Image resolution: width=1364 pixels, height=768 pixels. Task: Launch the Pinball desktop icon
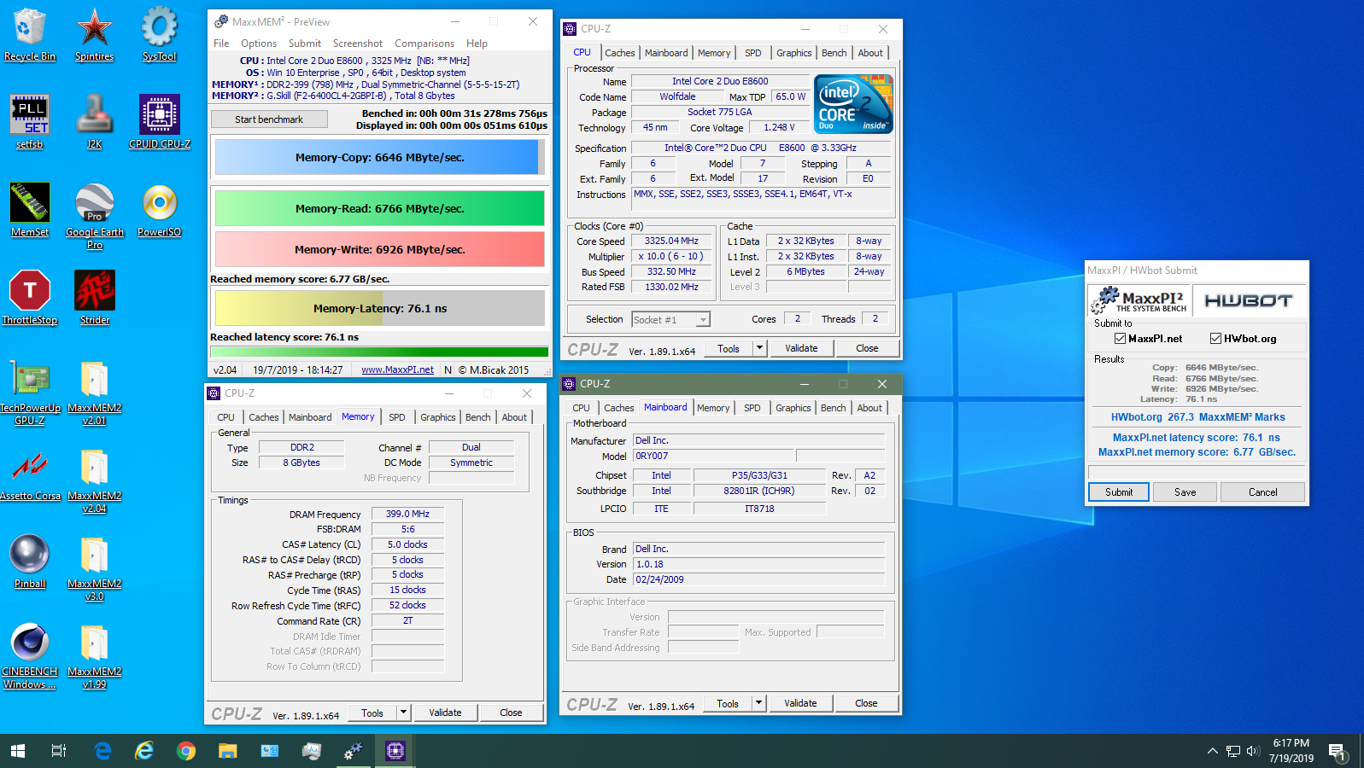coord(30,561)
